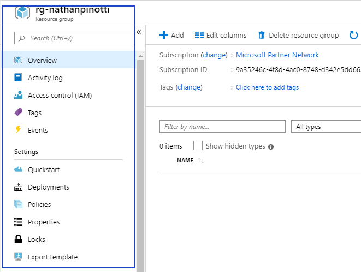Open the Tags menu item

[x=68, y=113]
